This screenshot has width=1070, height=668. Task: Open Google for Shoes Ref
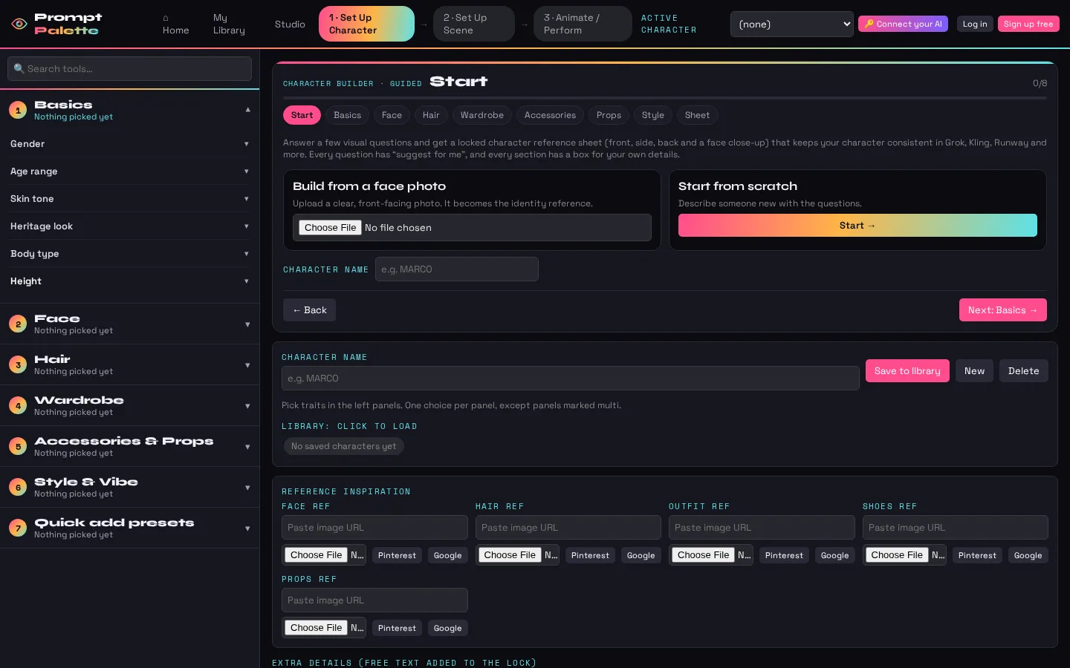point(1028,555)
